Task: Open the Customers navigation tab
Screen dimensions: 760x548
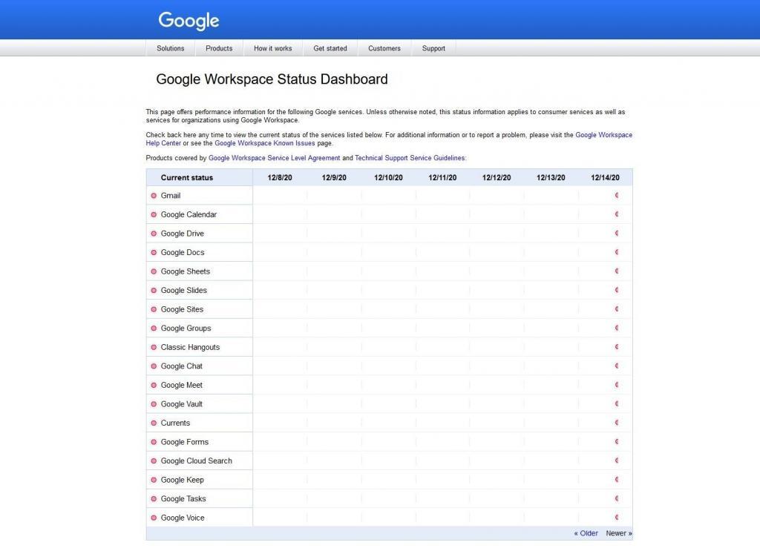Action: 384,48
